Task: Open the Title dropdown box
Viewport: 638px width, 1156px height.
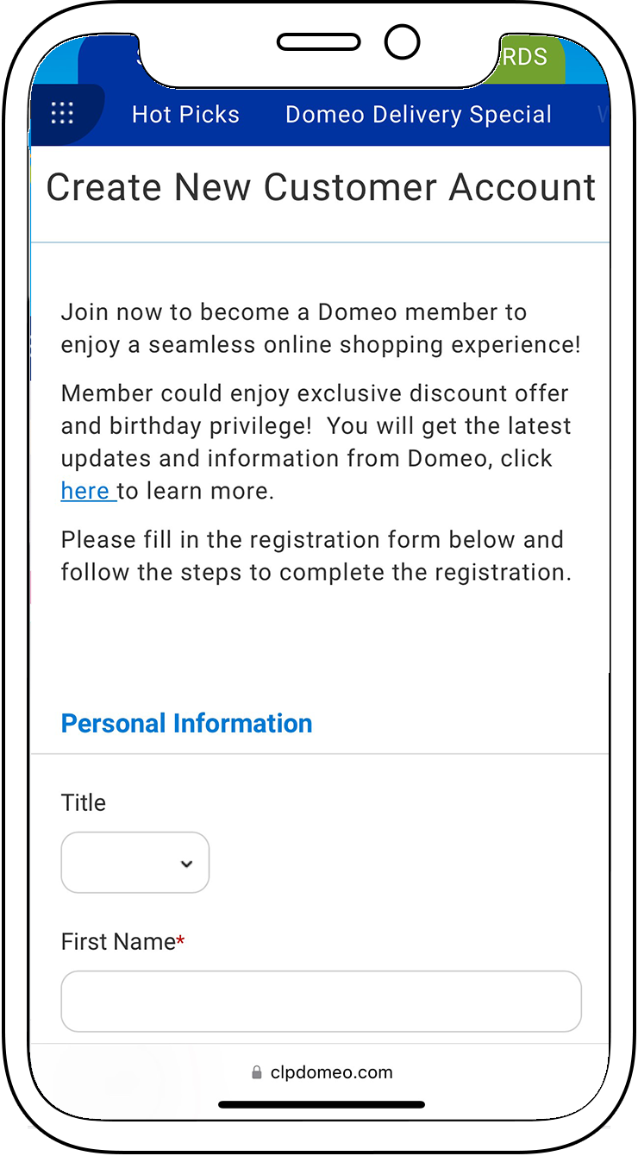Action: click(134, 863)
